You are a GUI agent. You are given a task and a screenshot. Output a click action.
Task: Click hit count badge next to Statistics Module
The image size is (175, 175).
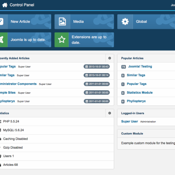[x=123, y=93]
